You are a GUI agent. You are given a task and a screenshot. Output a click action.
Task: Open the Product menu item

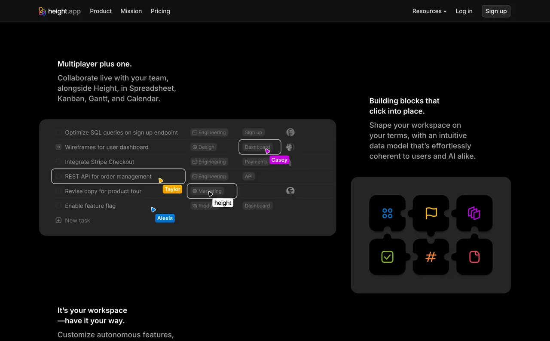click(101, 11)
